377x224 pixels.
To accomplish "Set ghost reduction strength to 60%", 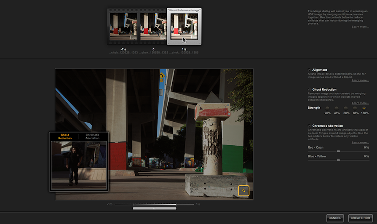I will pyautogui.click(x=346, y=108).
